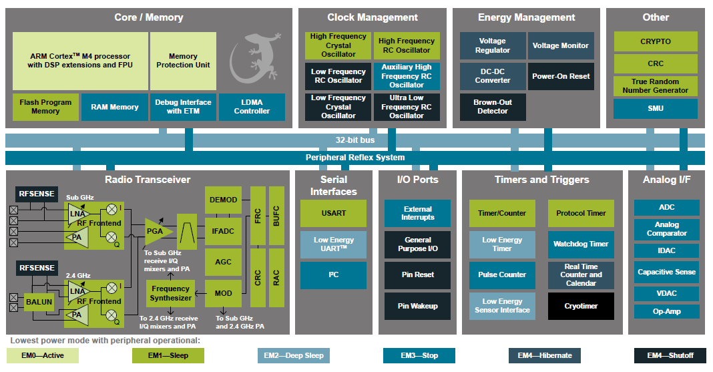Select the BUFC vertical block
Viewport: 713px width, 372px height.
click(x=276, y=216)
